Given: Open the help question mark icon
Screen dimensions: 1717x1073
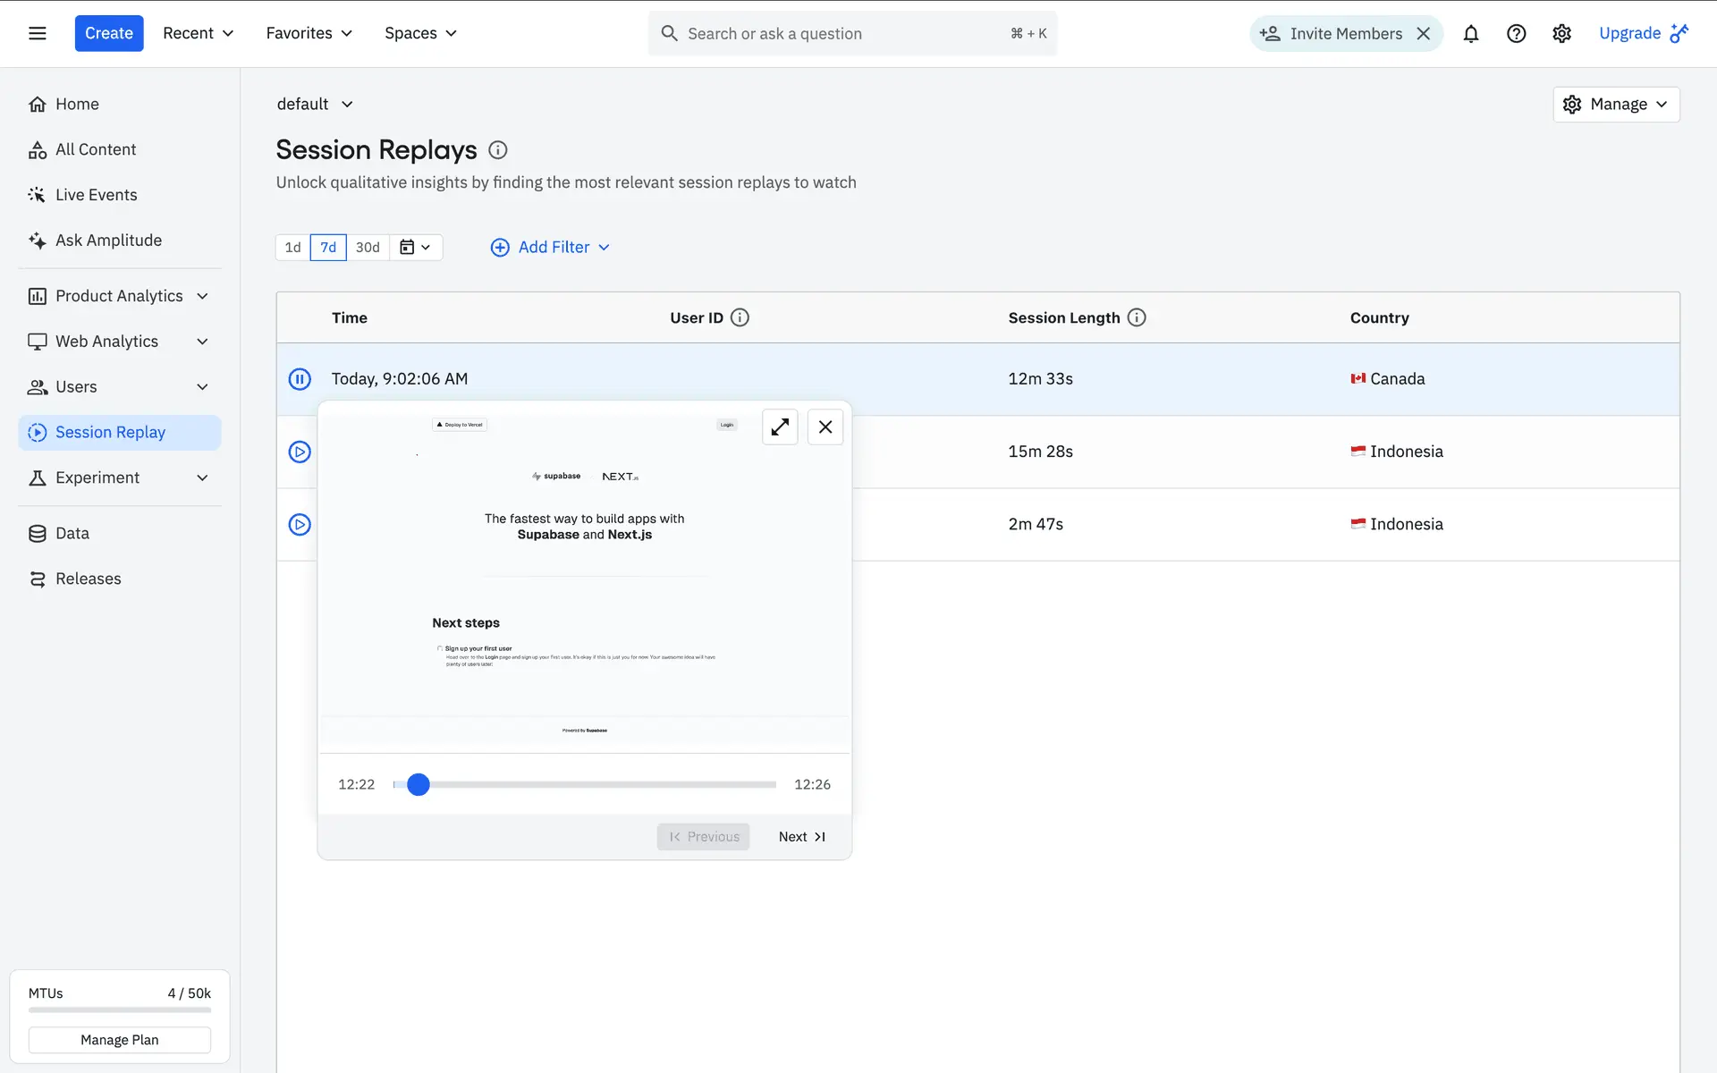Looking at the screenshot, I should [1516, 34].
